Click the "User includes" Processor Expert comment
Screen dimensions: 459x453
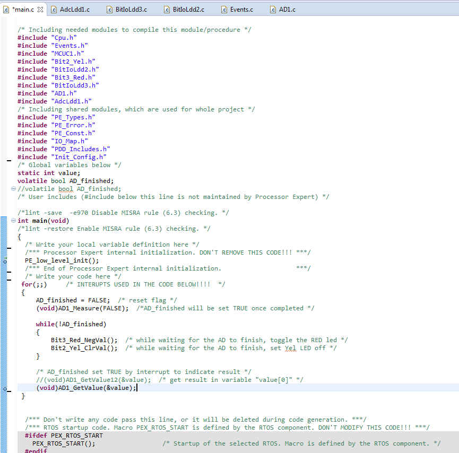click(x=174, y=197)
